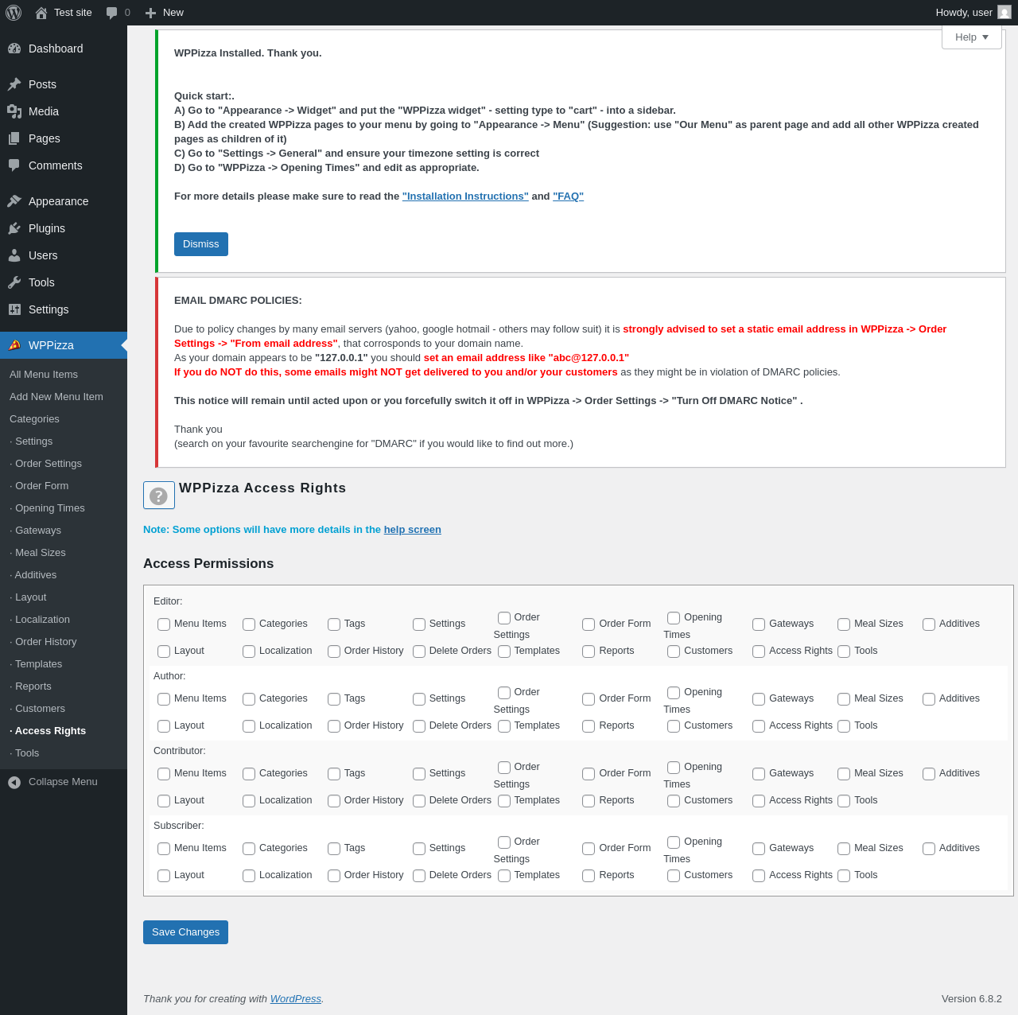This screenshot has height=1015, width=1018.
Task: Enable Customers for Editor role
Action: 674,651
